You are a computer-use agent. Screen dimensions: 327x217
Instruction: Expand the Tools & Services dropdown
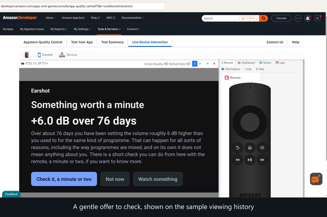pos(109,29)
